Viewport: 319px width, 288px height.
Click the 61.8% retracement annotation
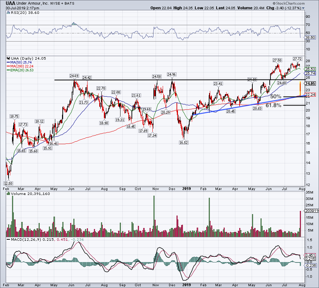pyautogui.click(x=273, y=105)
